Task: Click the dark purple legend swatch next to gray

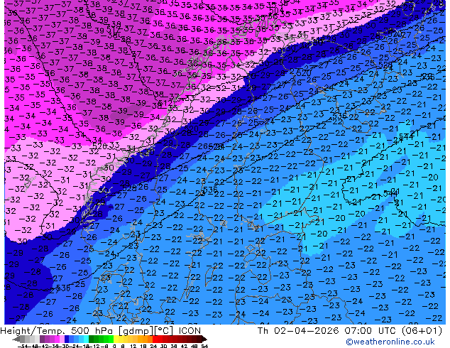Action: (42, 339)
